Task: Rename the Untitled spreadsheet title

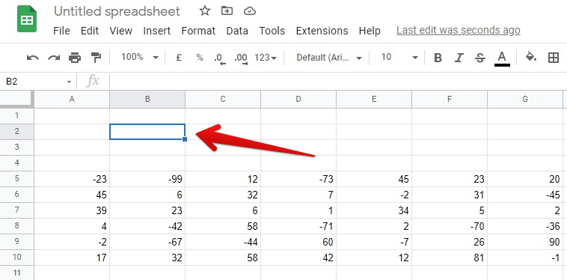Action: click(x=117, y=11)
